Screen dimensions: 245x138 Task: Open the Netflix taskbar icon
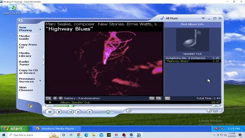[116, 135]
